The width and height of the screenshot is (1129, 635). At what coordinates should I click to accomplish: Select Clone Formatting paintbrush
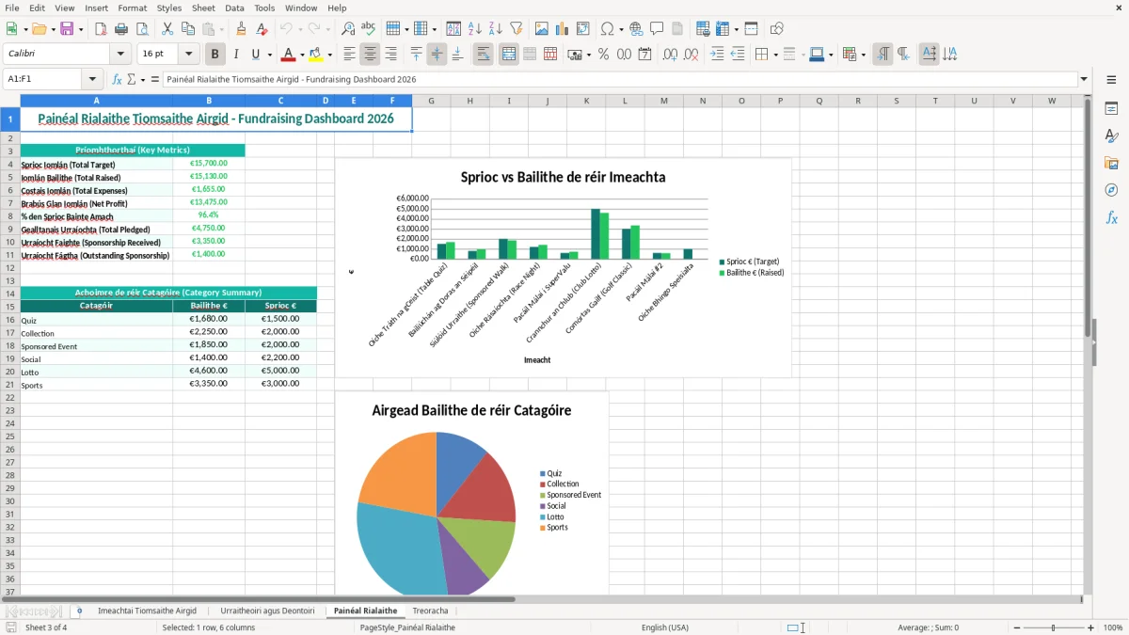click(x=242, y=29)
